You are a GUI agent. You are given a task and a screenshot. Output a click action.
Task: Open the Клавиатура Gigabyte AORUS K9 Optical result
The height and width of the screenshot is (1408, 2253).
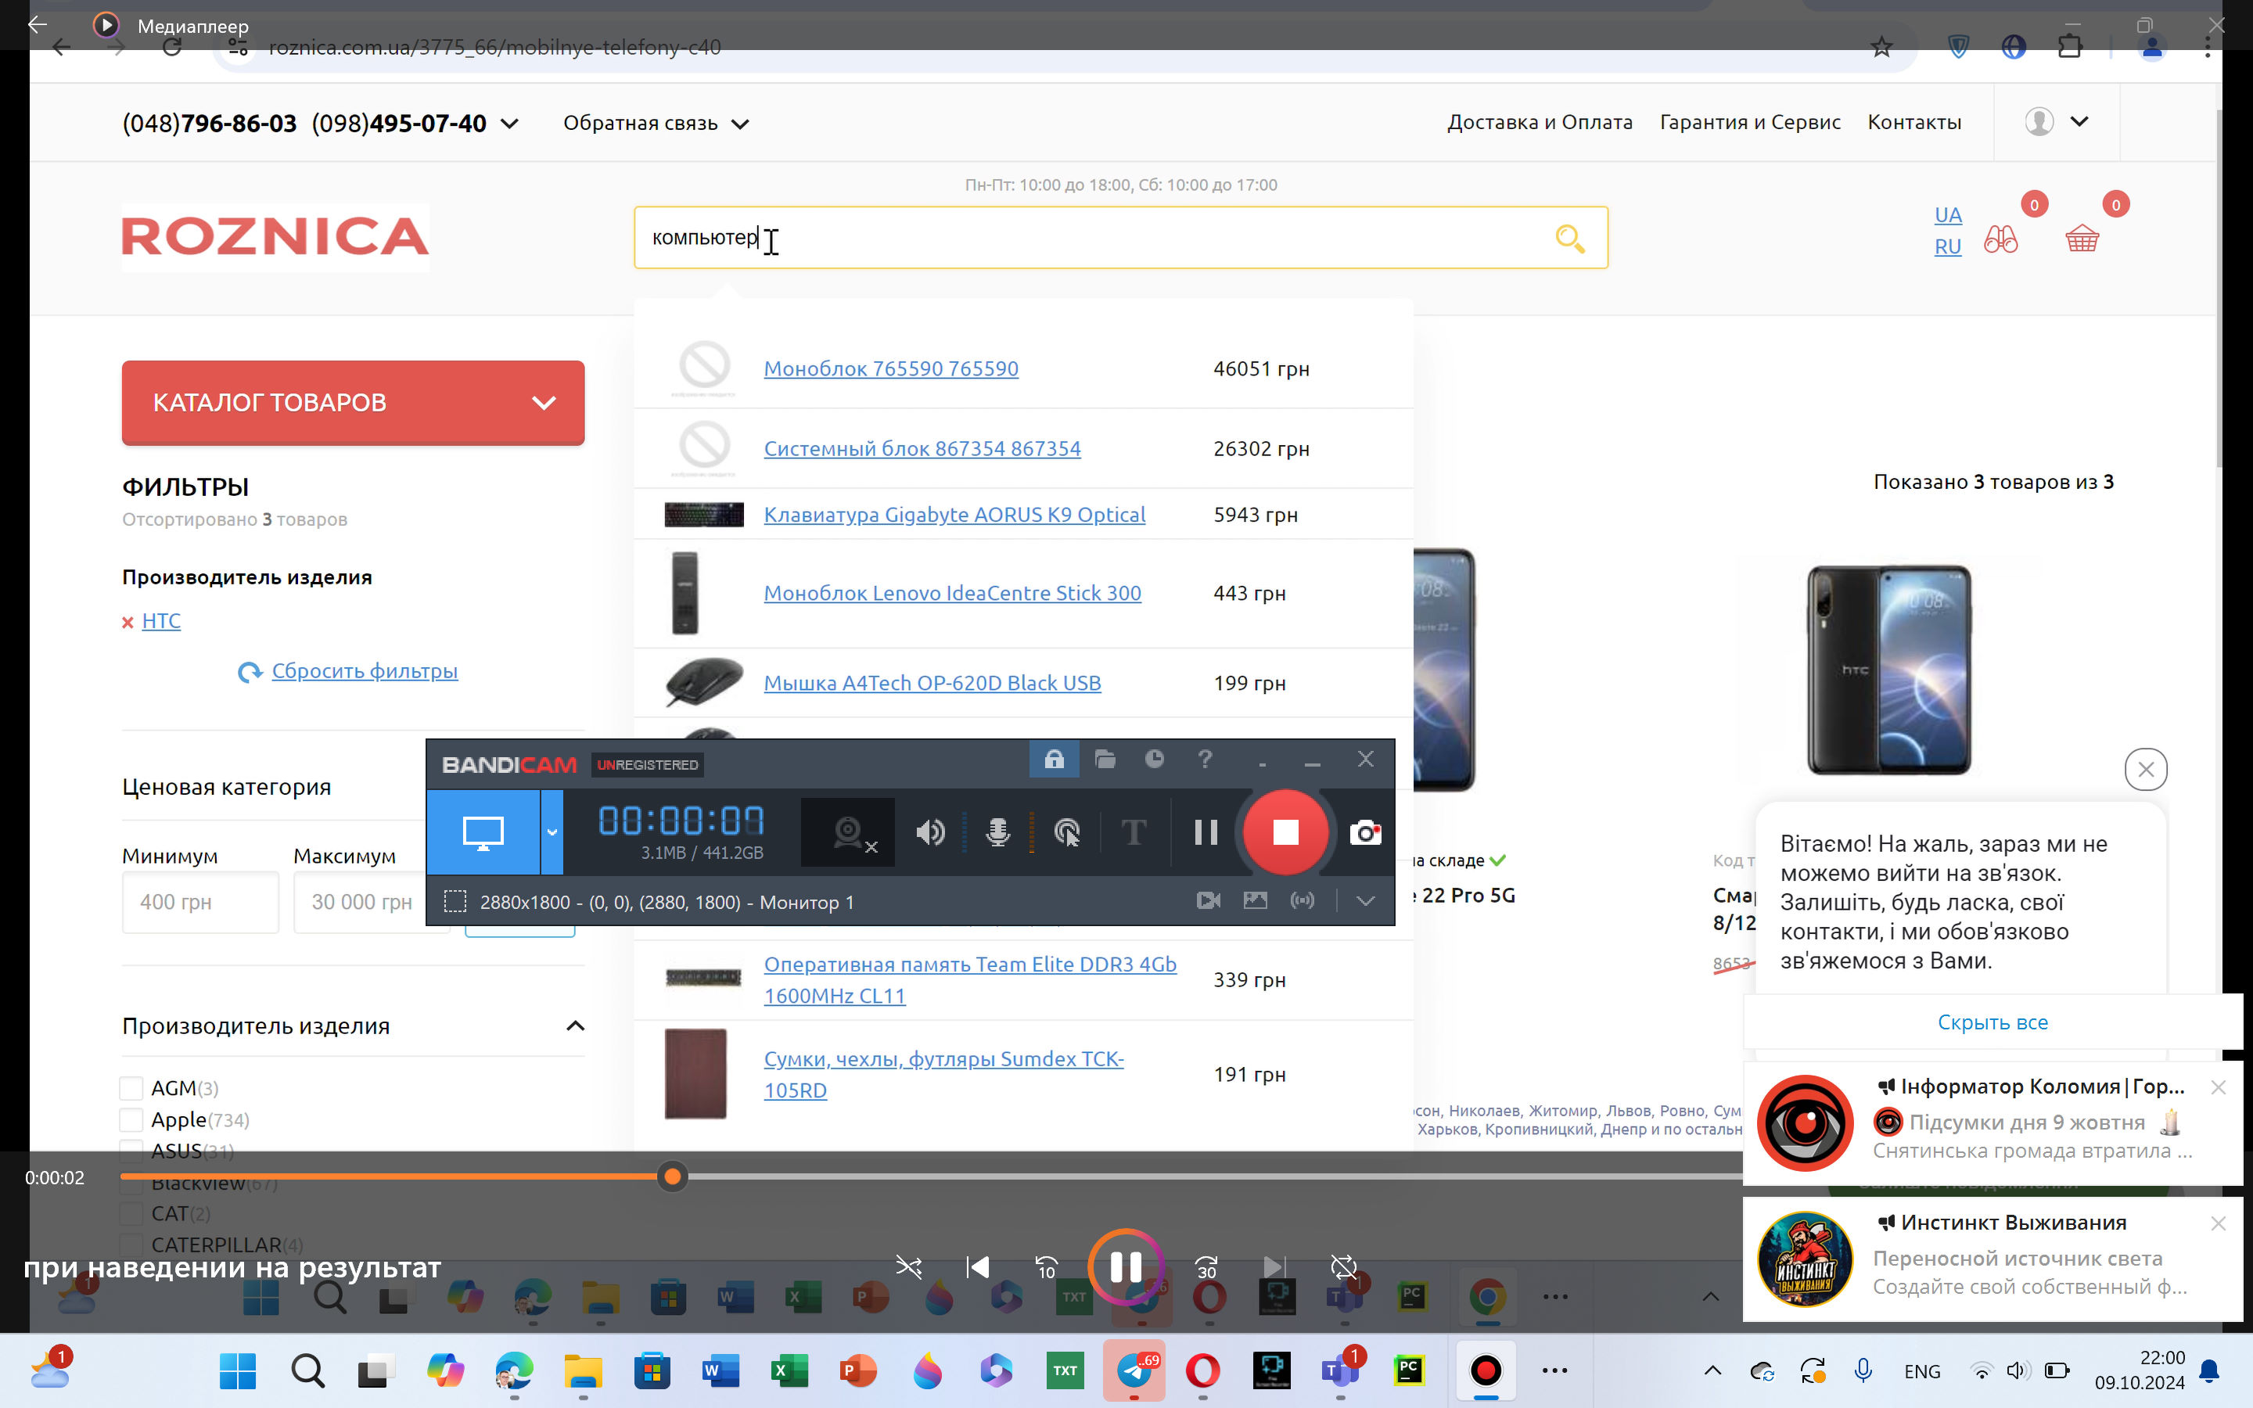954,514
